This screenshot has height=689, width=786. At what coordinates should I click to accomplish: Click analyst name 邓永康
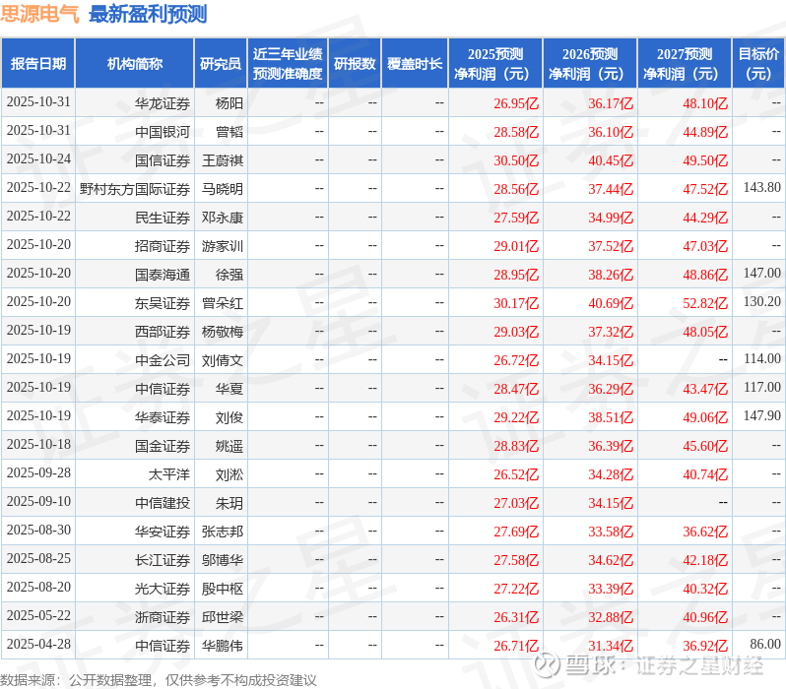coord(223,218)
